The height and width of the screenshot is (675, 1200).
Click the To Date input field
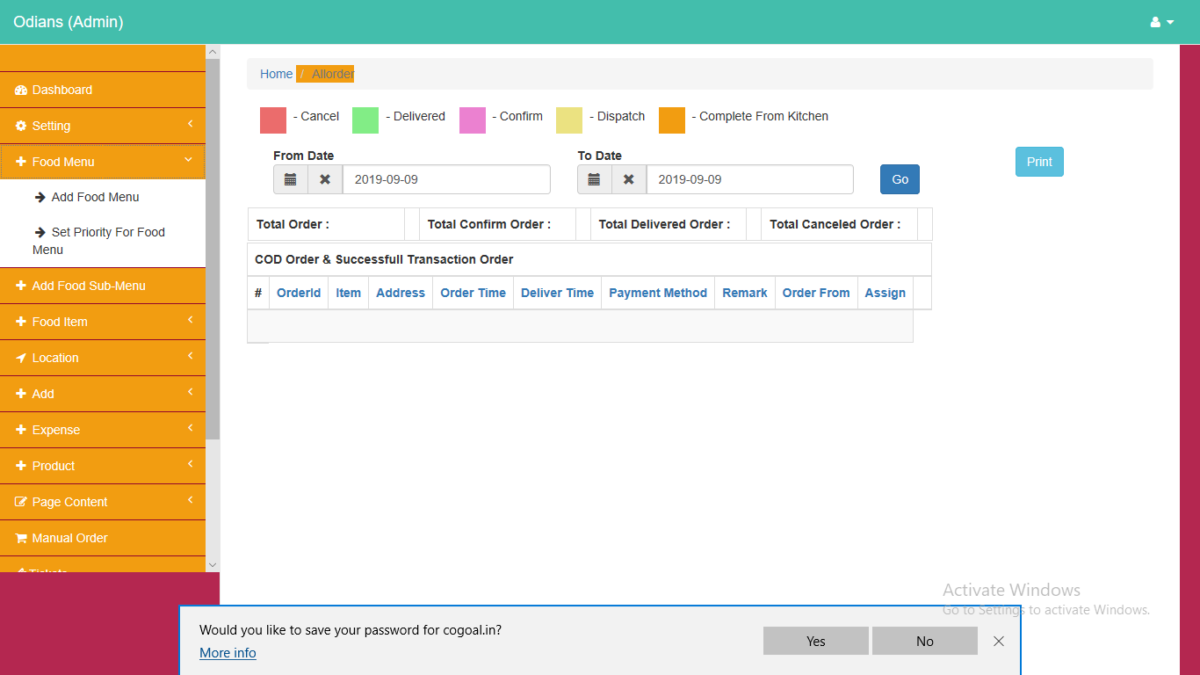point(749,179)
